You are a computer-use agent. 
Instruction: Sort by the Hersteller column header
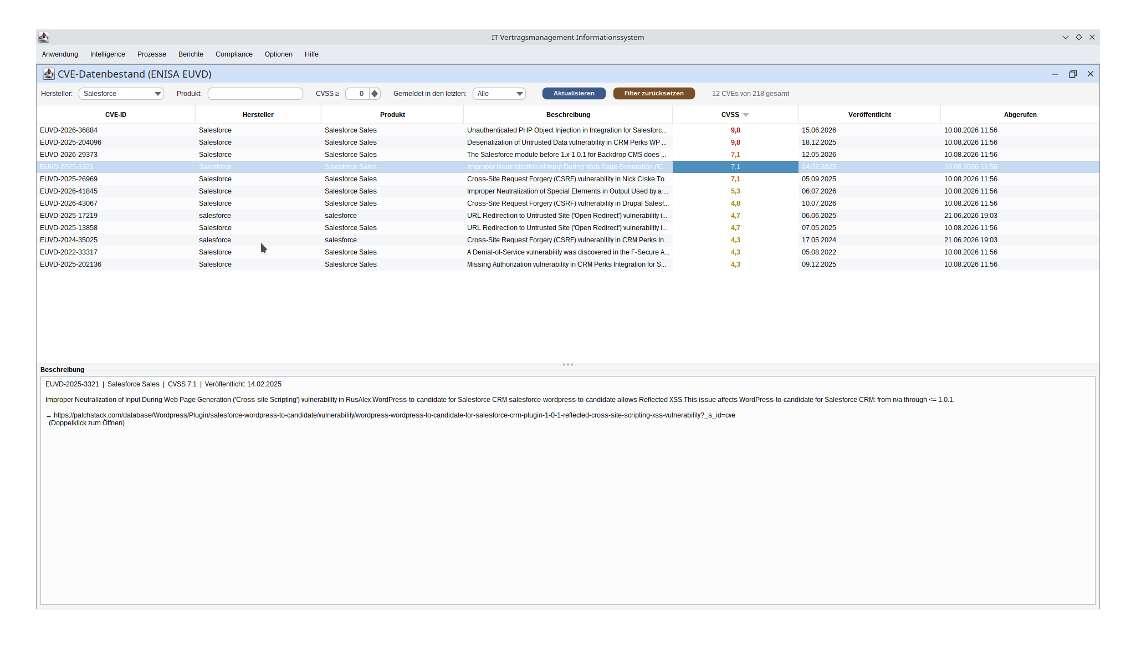coord(258,115)
